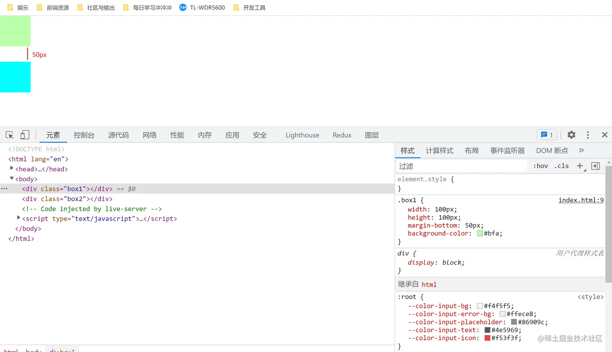Toggle the .cls class editor

(x=561, y=166)
